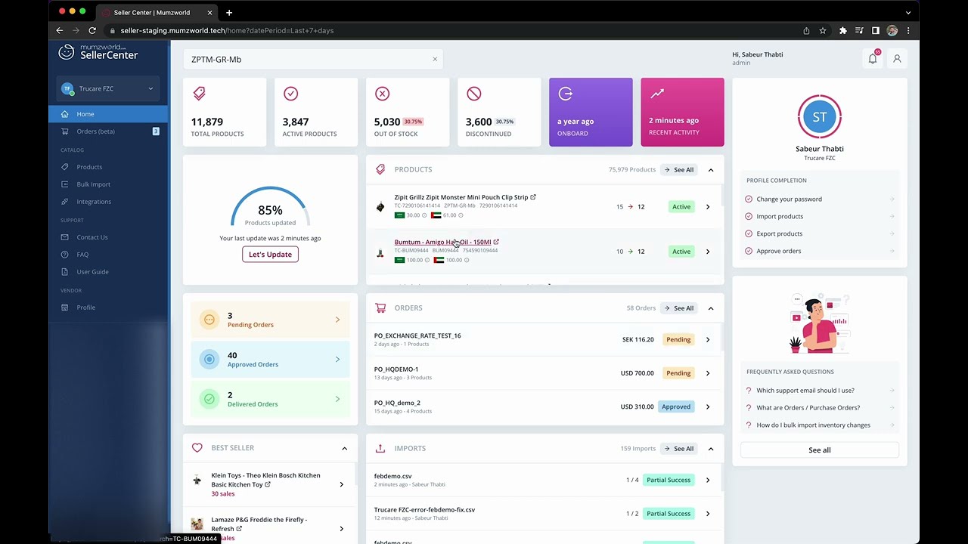Open the user account icon in header

[897, 59]
